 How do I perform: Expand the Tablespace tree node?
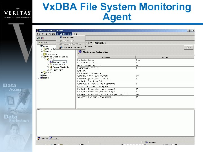tap(48, 70)
